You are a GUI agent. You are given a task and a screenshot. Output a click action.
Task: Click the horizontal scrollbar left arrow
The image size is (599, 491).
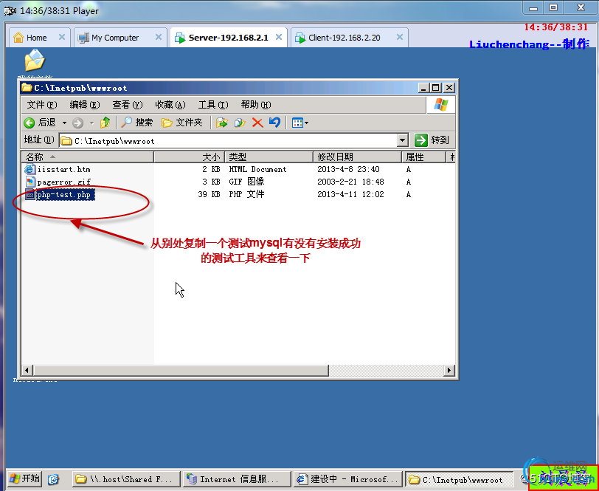point(27,370)
